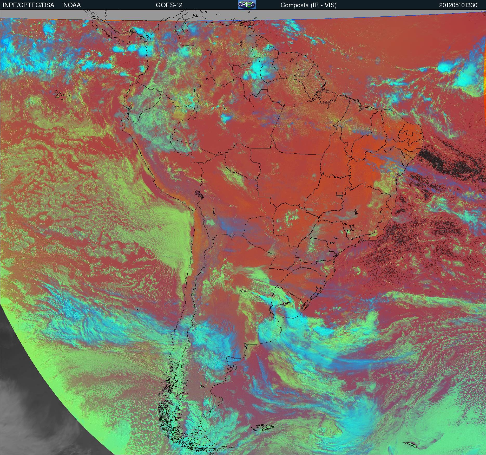Click the Composta (IR - VIS) title
The image size is (486, 455).
point(308,5)
